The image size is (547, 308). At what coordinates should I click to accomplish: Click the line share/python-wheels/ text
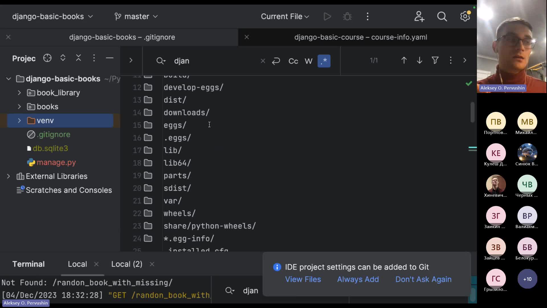click(210, 226)
